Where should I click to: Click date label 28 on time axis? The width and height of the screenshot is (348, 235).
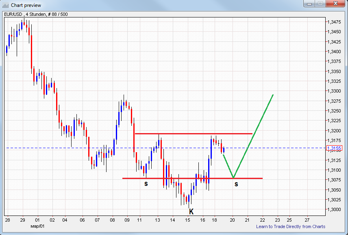8,220
